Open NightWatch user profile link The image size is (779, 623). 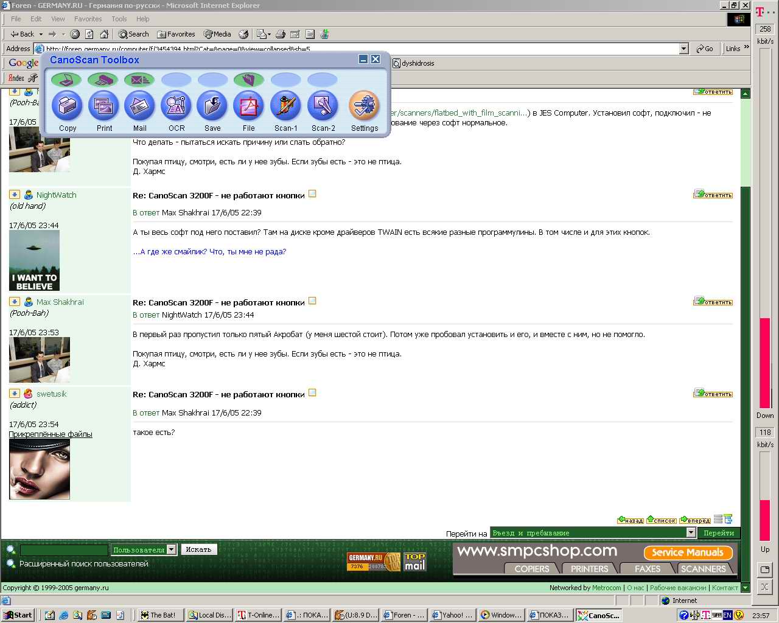click(x=56, y=195)
